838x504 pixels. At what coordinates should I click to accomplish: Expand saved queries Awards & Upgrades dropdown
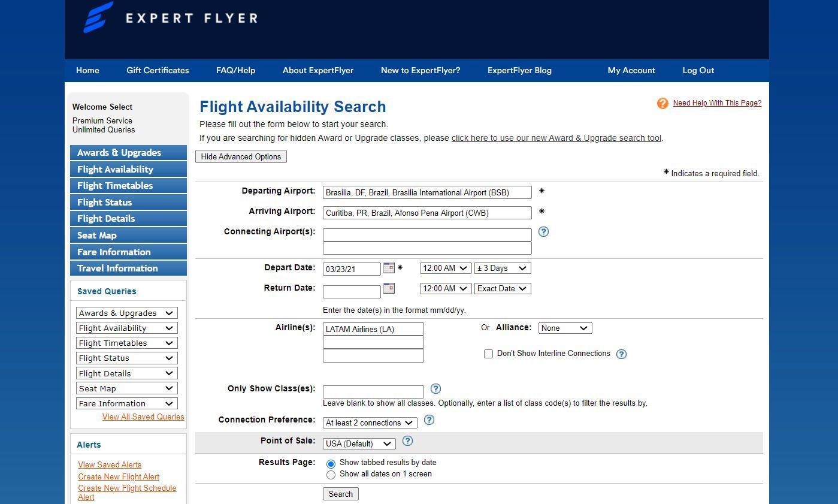point(127,313)
